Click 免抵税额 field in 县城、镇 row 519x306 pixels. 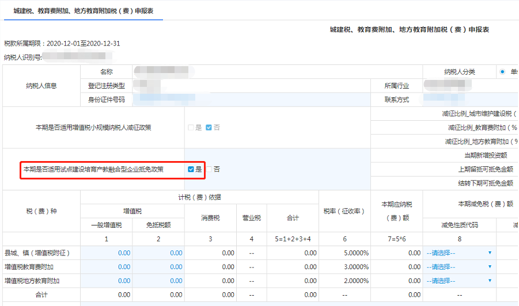pos(158,253)
